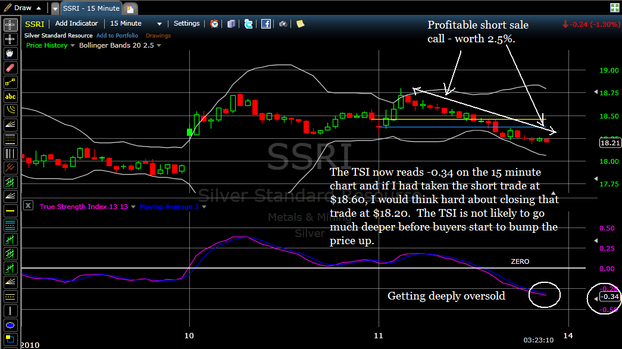Click the marker arrow beside 18.75
622x349 pixels.
[595, 92]
